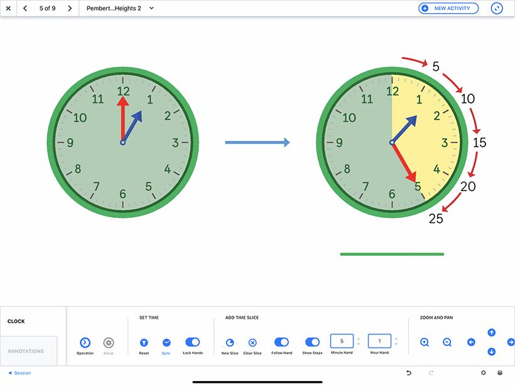Pan the view upward
The image size is (515, 386).
tap(492, 332)
